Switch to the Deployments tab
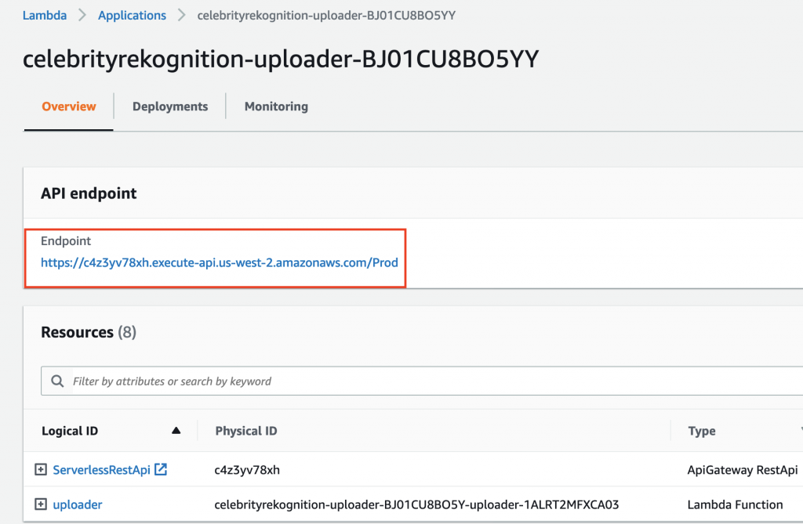 coord(169,106)
